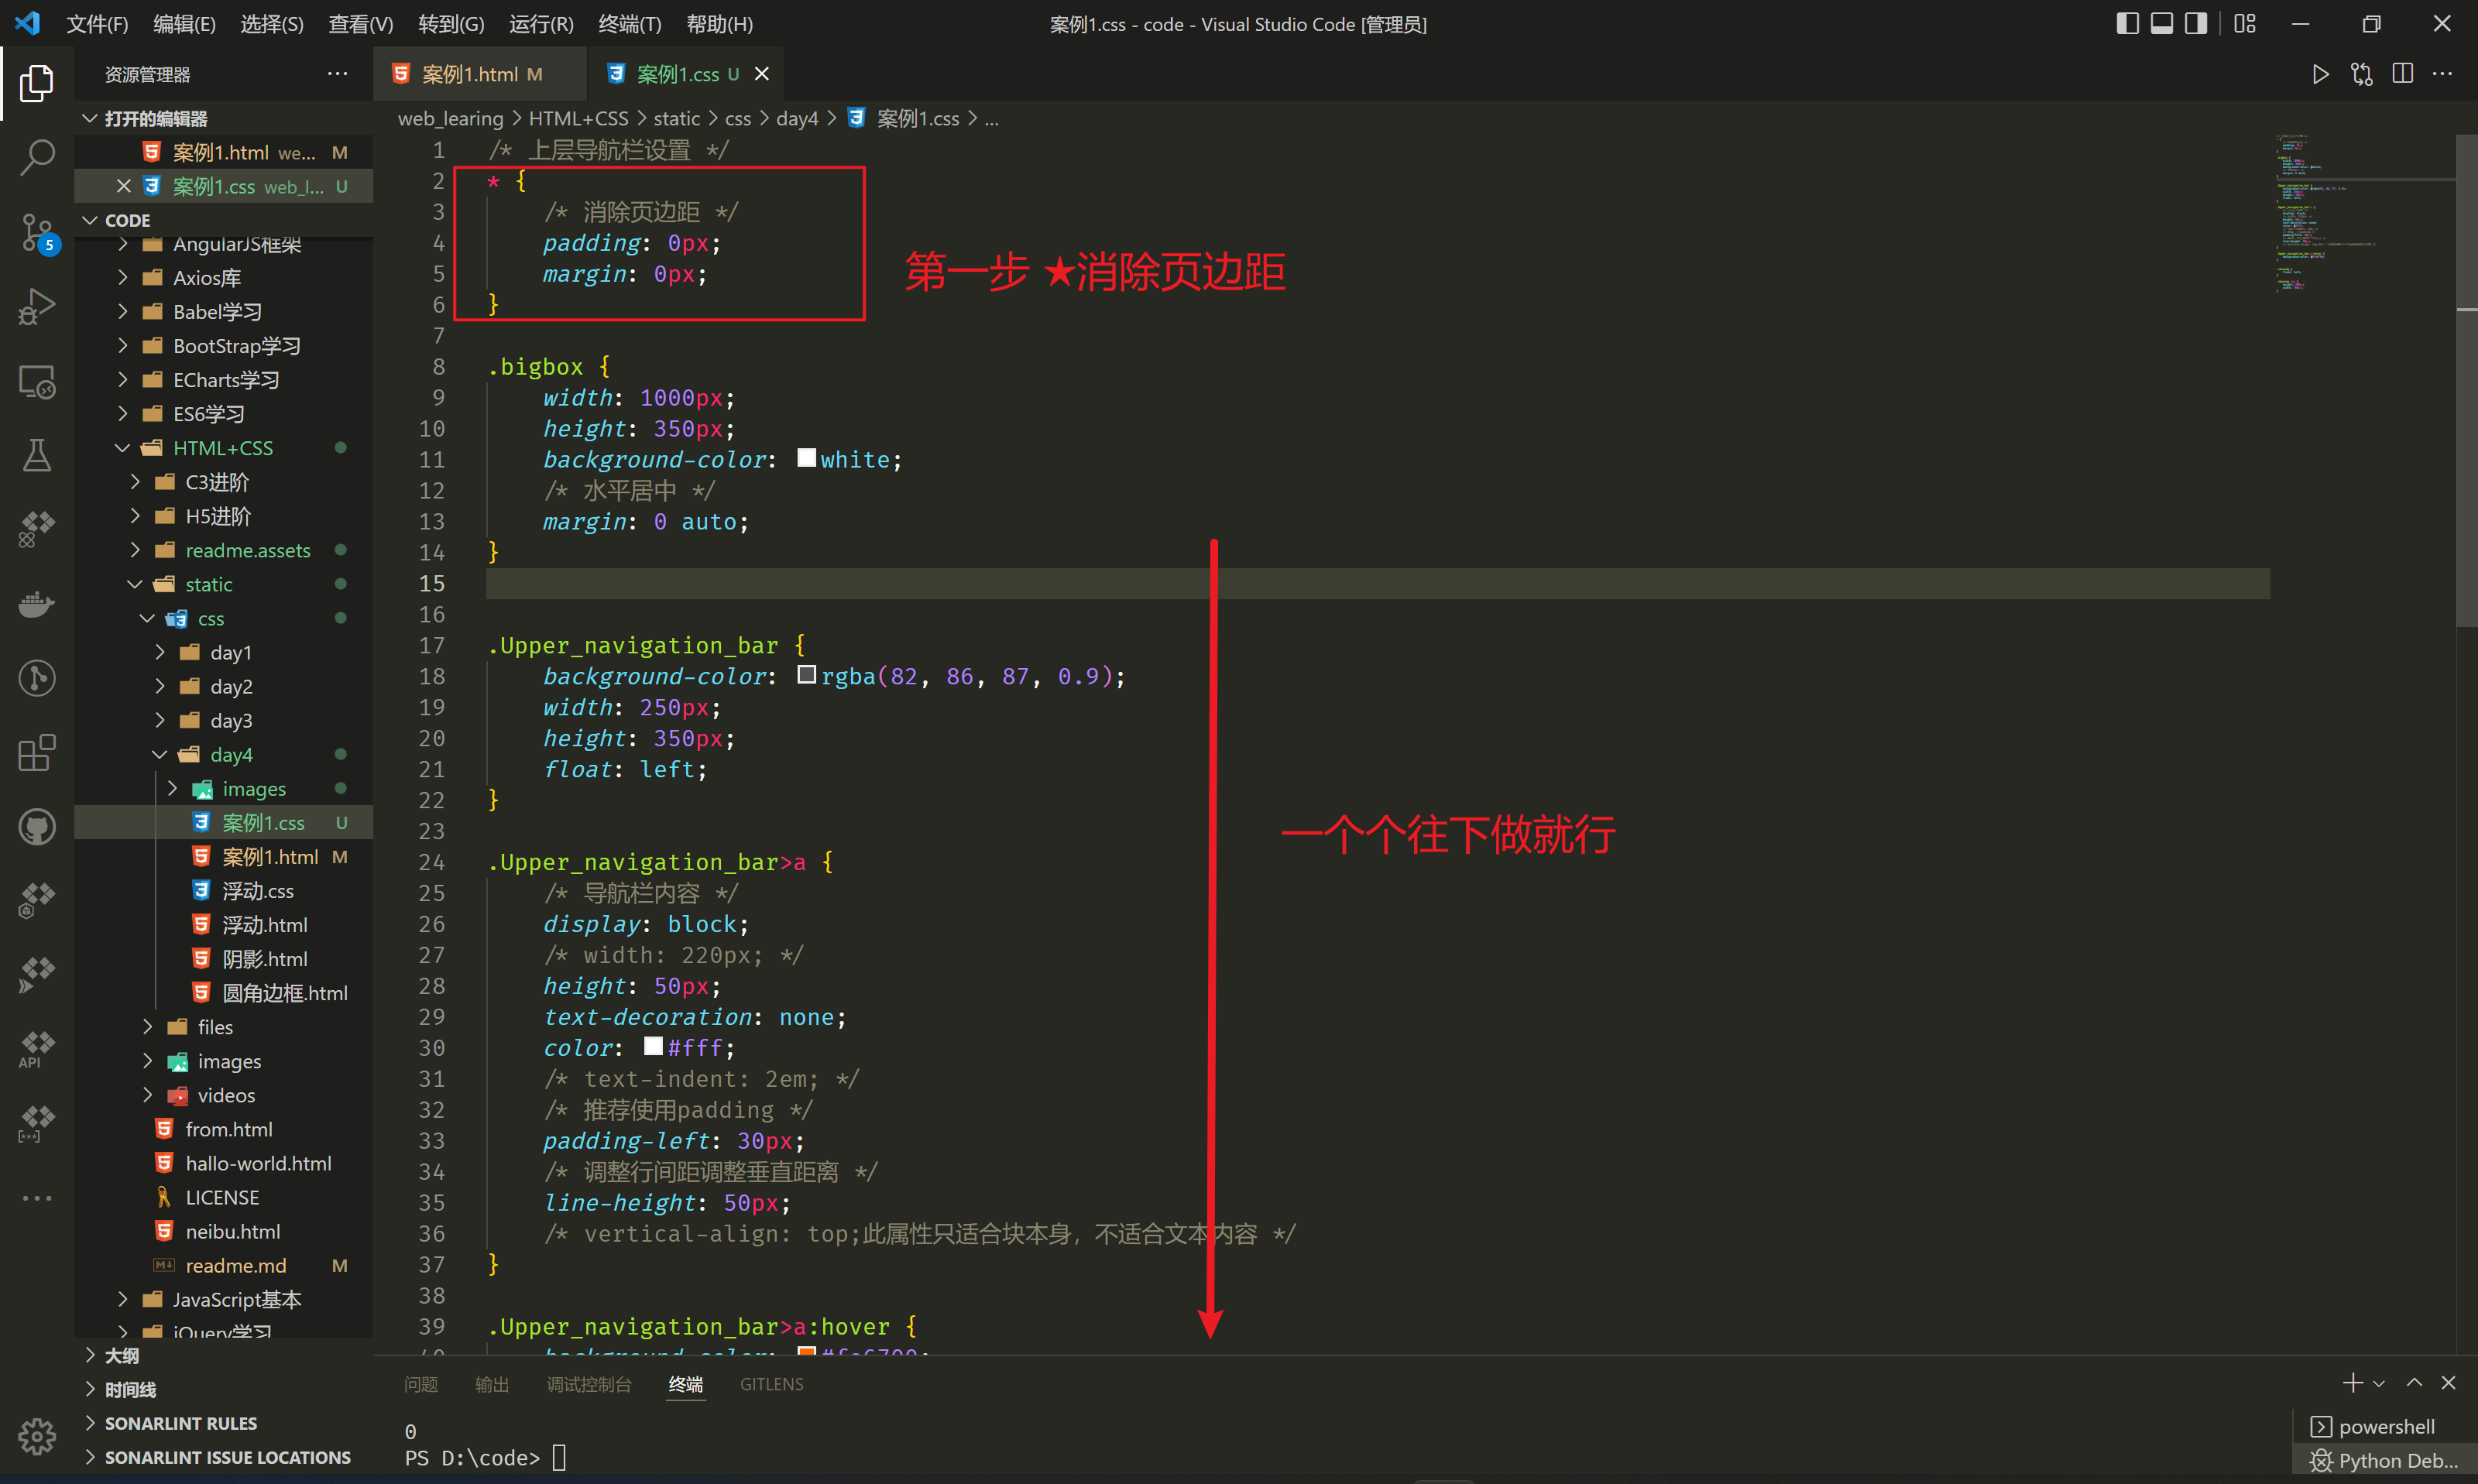Switch to the 问题 panel tab
This screenshot has height=1484, width=2478.
pos(421,1384)
